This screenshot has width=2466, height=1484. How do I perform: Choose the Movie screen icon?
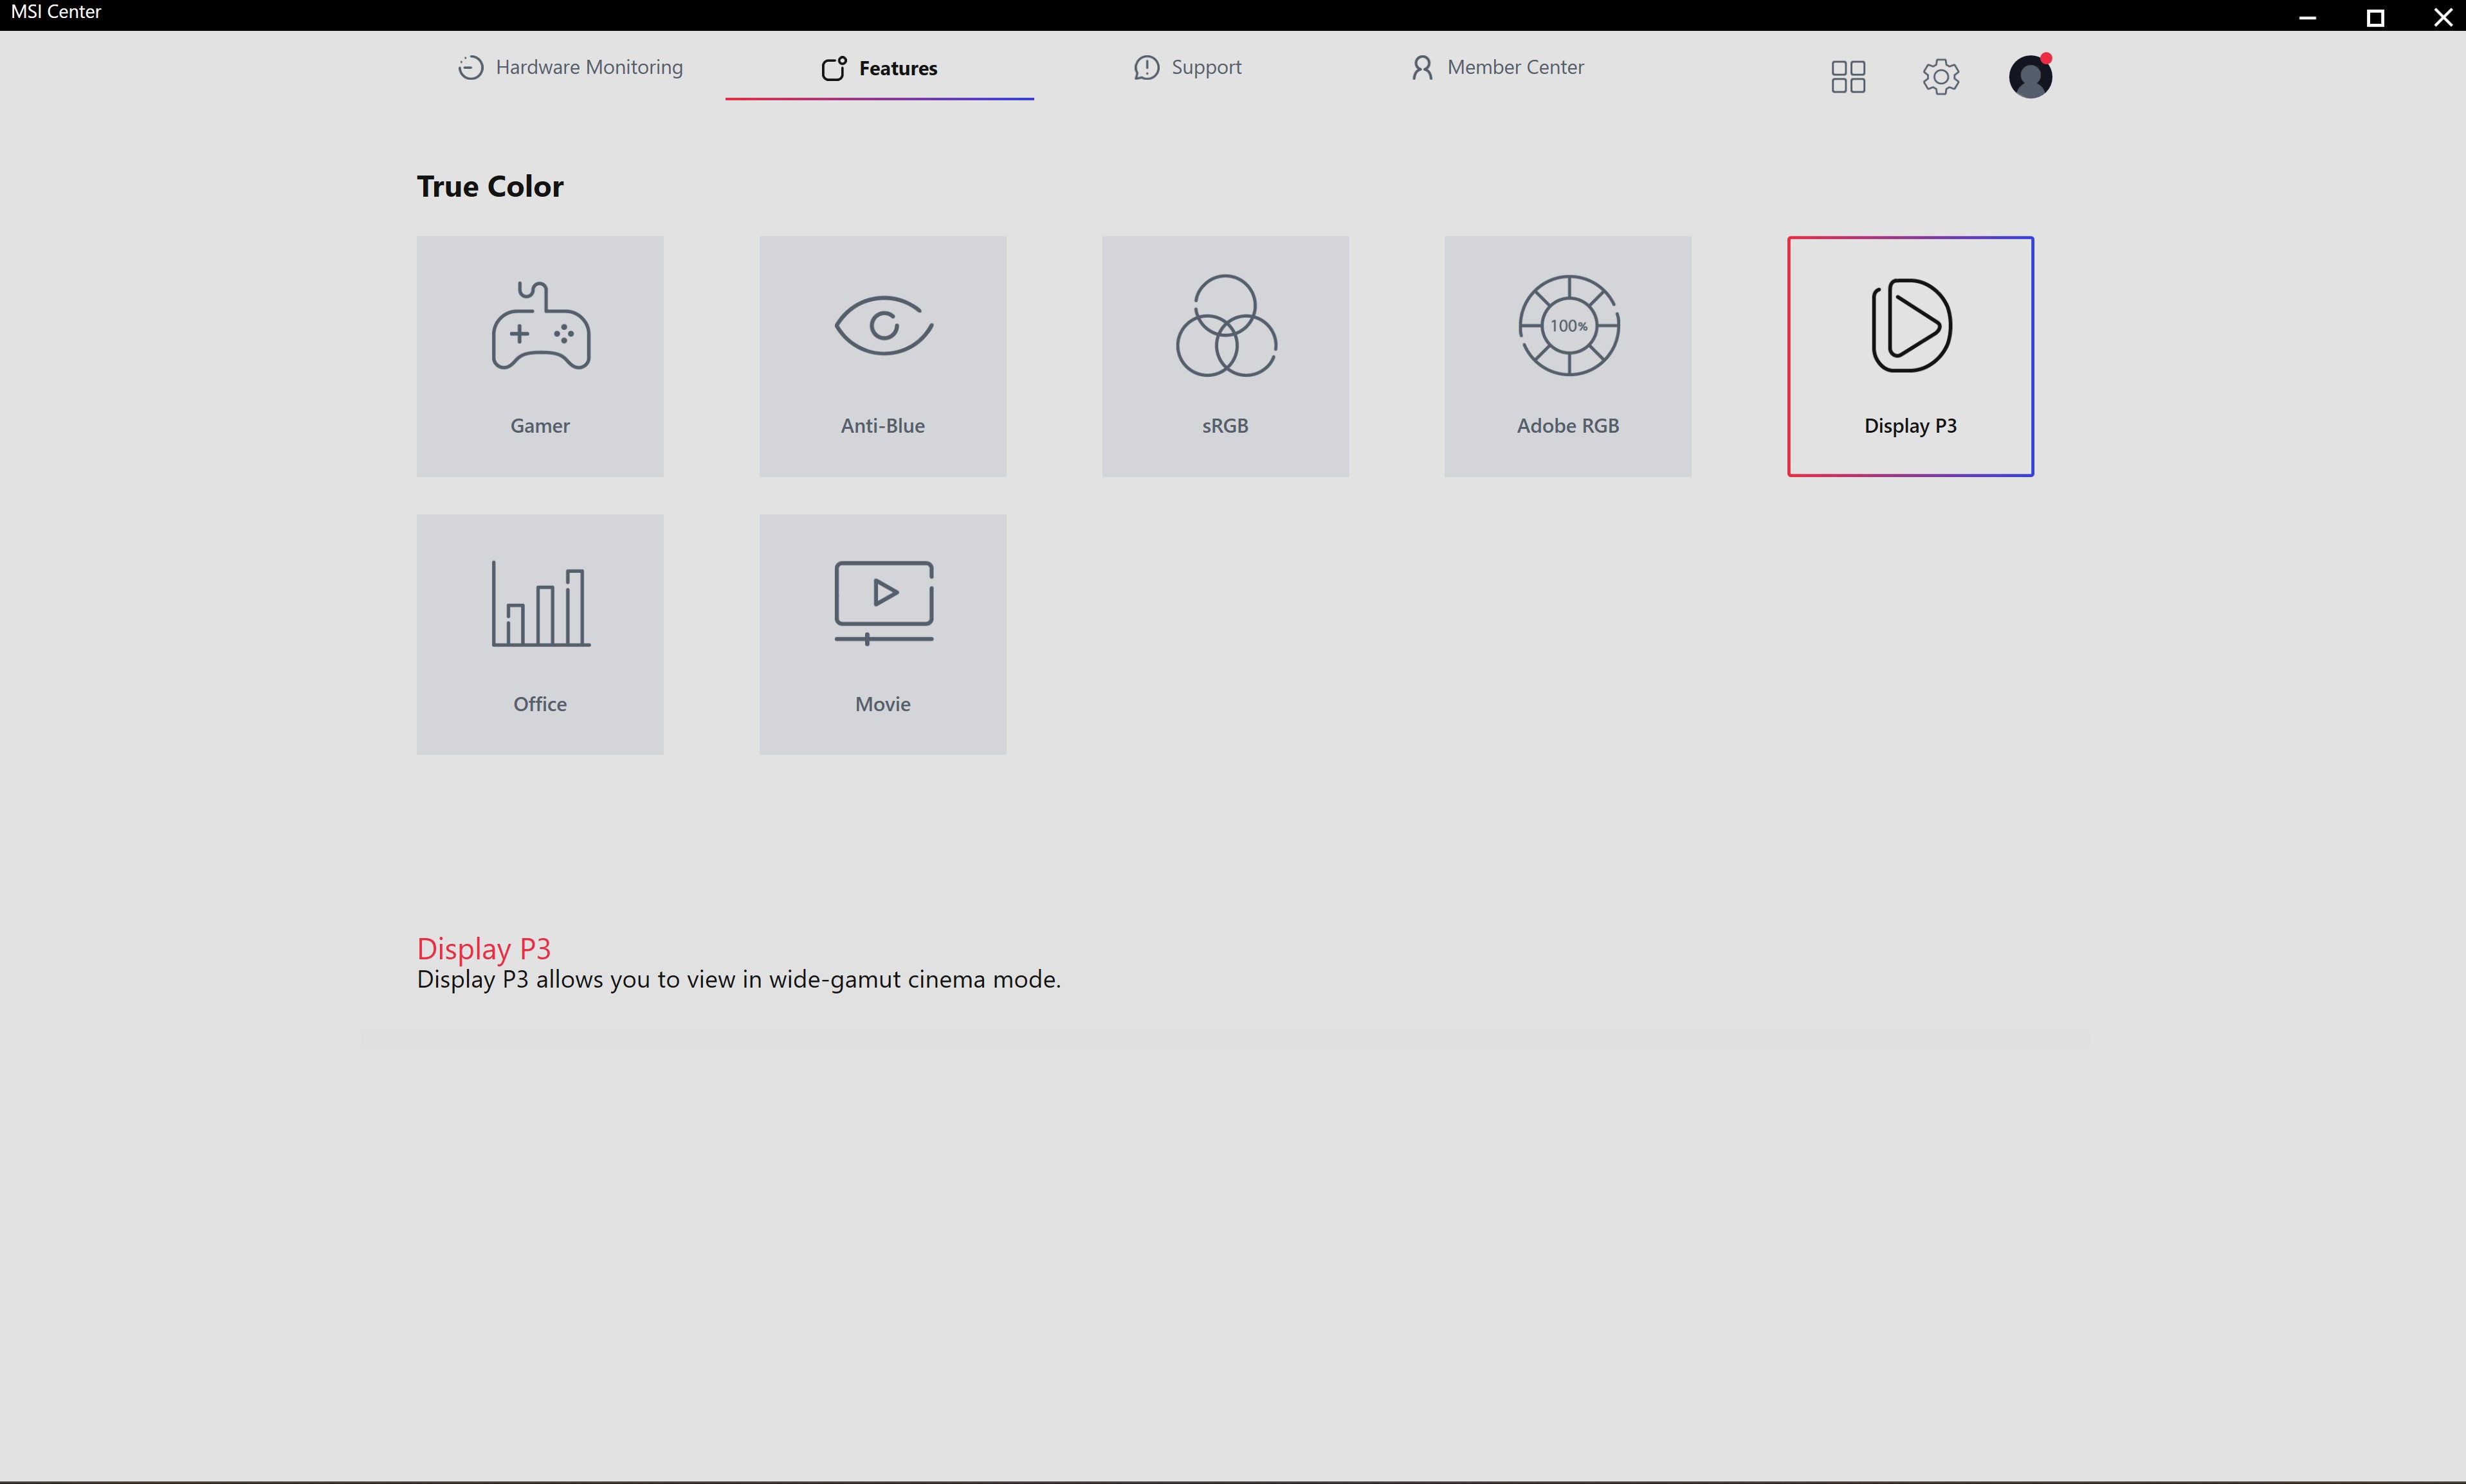(x=883, y=602)
